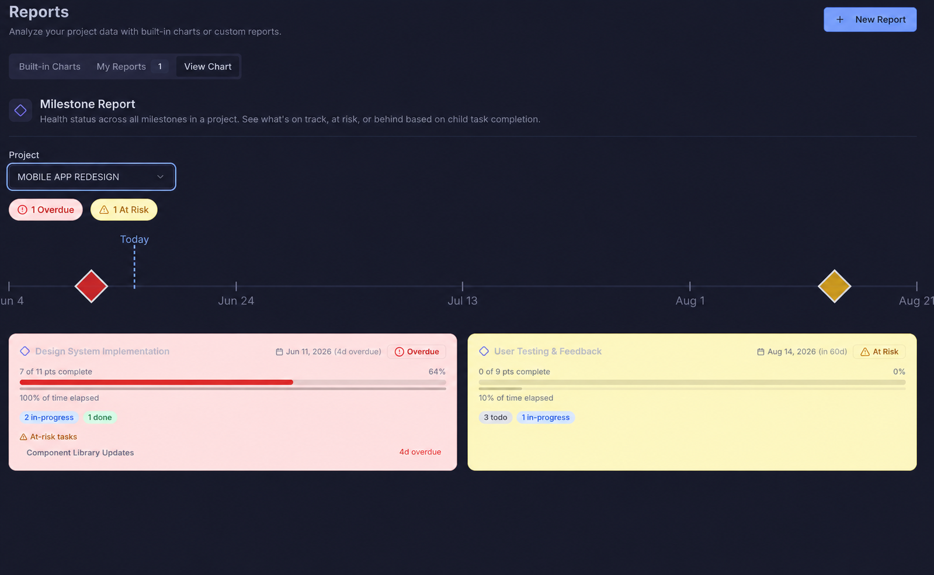Image resolution: width=934 pixels, height=575 pixels.
Task: Click the At Risk status badge on yellow card
Action: [x=879, y=352]
